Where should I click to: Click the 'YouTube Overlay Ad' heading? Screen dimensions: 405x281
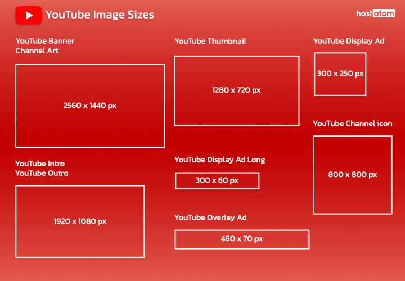coord(210,217)
